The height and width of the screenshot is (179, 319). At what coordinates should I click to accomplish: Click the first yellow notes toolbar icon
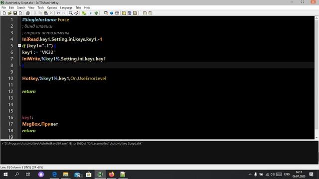click(x=124, y=13)
